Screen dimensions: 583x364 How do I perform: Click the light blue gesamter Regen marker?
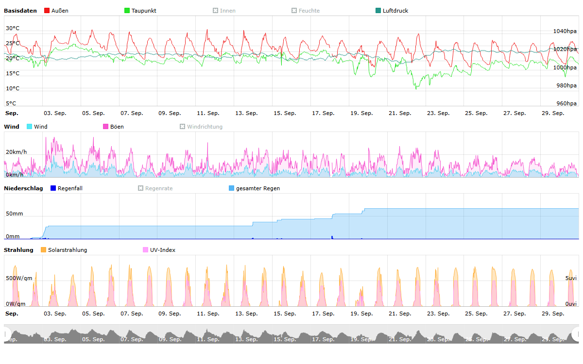click(x=232, y=188)
